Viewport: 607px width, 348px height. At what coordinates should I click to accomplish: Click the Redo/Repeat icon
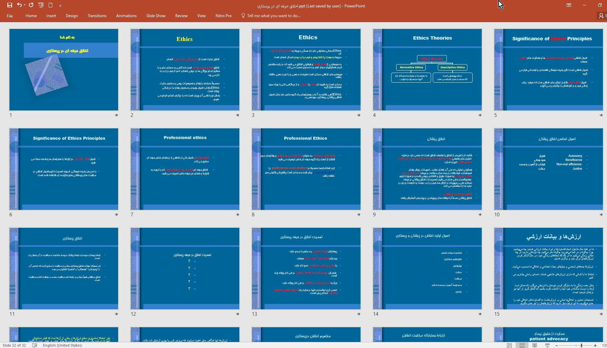(x=31, y=5)
